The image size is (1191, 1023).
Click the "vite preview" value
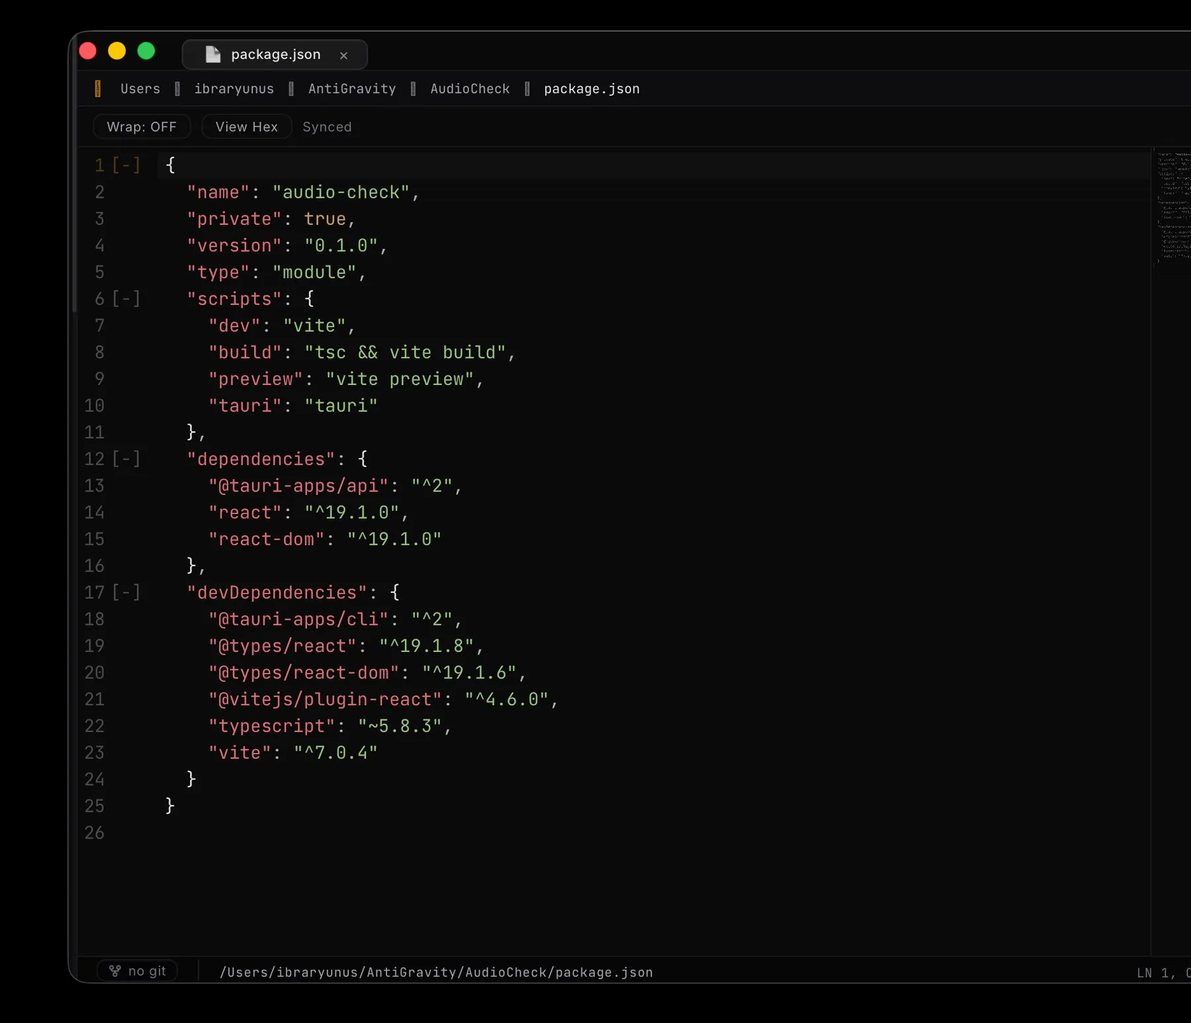pos(400,378)
